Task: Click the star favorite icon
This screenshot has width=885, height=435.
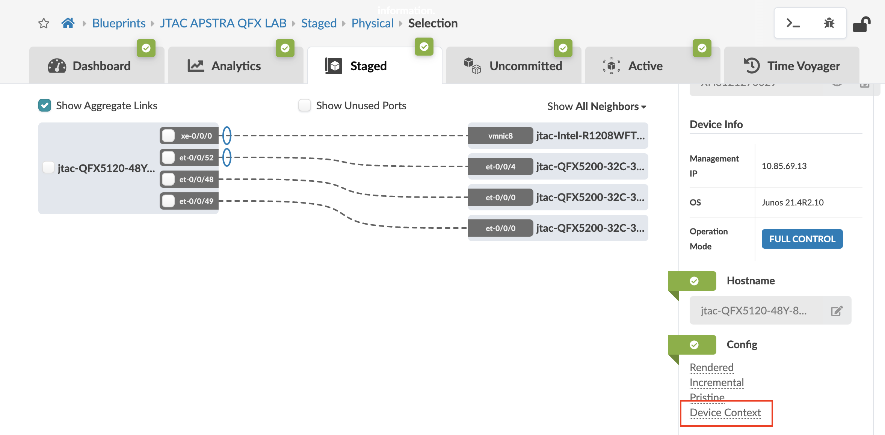Action: 44,23
